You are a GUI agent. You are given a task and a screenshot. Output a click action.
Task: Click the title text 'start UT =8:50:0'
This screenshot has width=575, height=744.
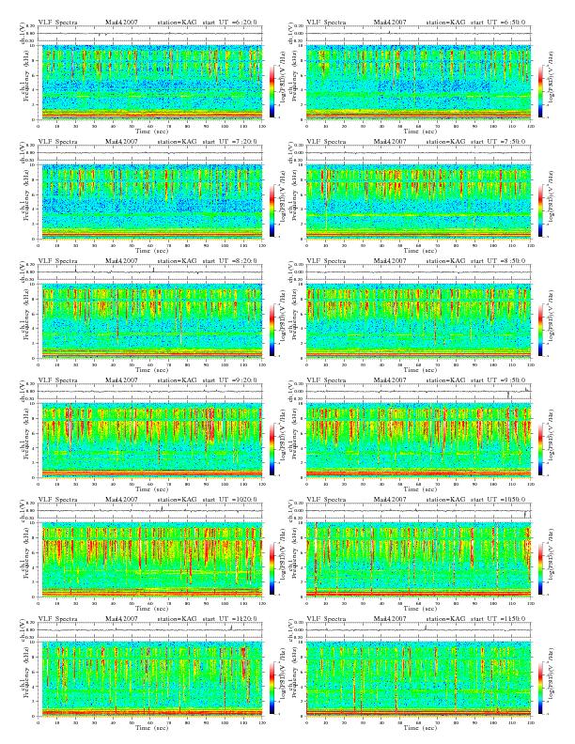tap(498, 260)
